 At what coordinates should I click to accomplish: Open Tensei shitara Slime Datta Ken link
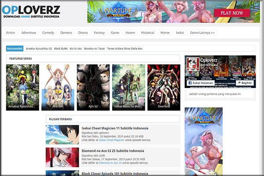tap(125, 49)
